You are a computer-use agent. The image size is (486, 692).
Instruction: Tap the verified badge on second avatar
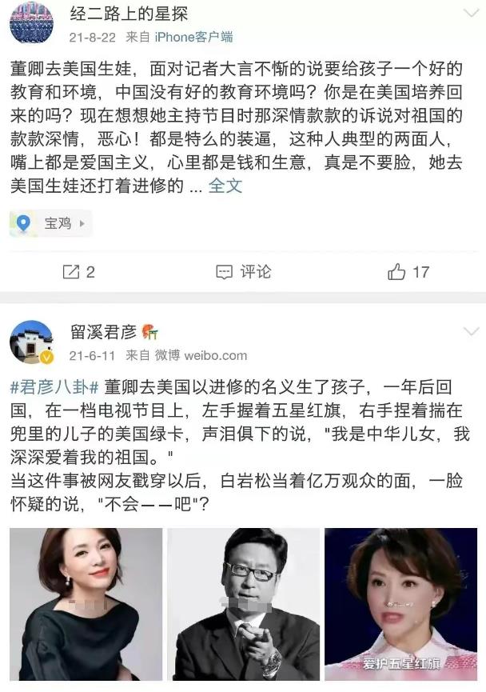pyautogui.click(x=46, y=357)
